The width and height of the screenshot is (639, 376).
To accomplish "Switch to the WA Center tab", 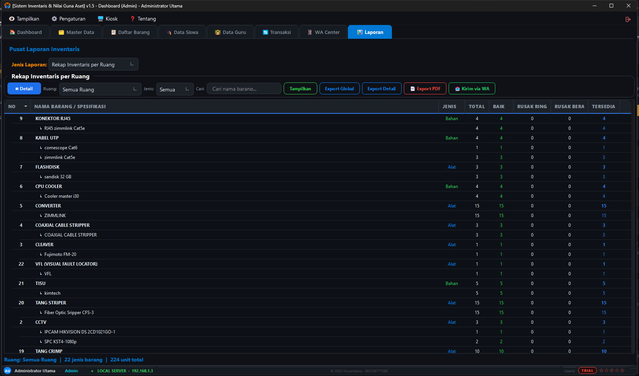I will [x=323, y=32].
